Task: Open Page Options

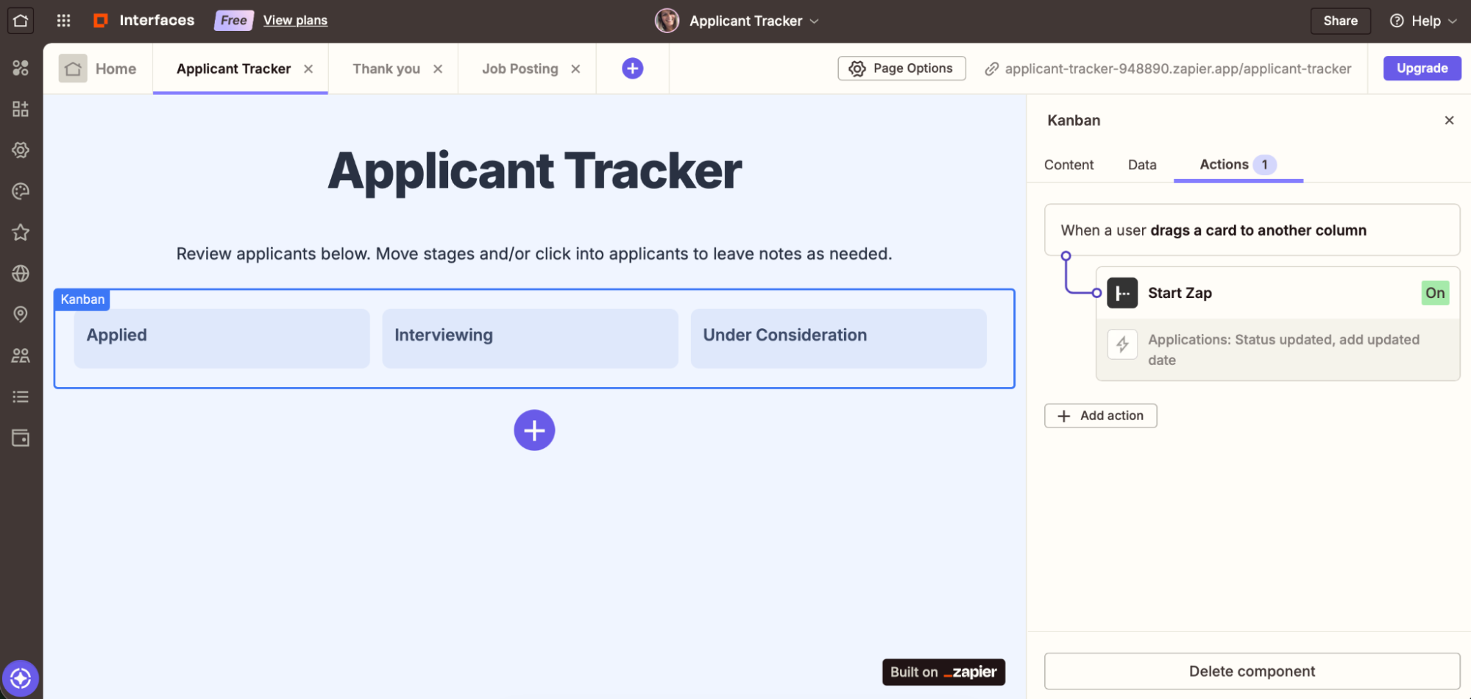Action: 901,68
